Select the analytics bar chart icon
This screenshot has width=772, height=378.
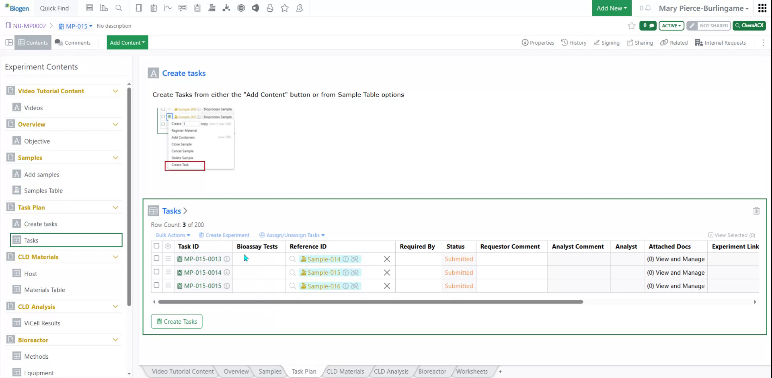(x=104, y=8)
